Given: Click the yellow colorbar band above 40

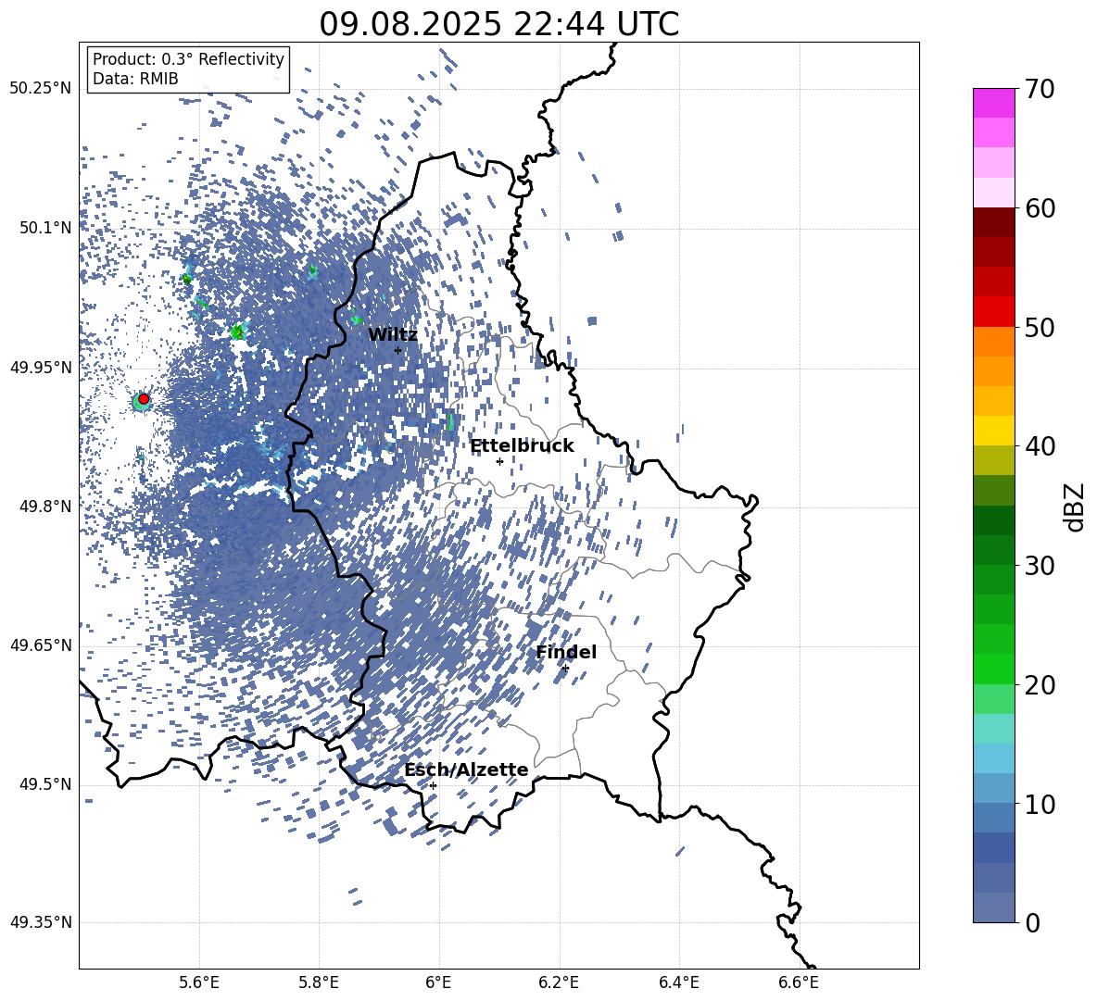Looking at the screenshot, I should point(993,431).
